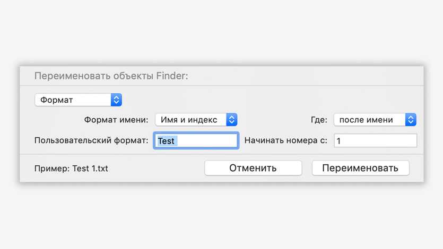The height and width of the screenshot is (249, 443).
Task: Click the word Finder in dialog title
Action: pos(171,76)
